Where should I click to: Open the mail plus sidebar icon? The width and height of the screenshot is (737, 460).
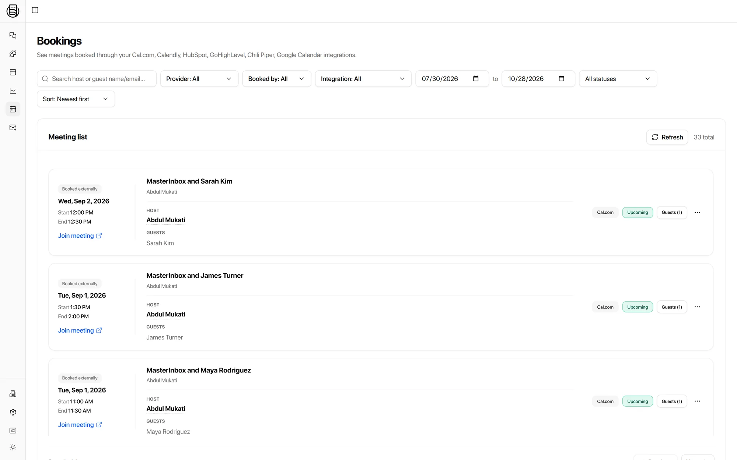(13, 127)
